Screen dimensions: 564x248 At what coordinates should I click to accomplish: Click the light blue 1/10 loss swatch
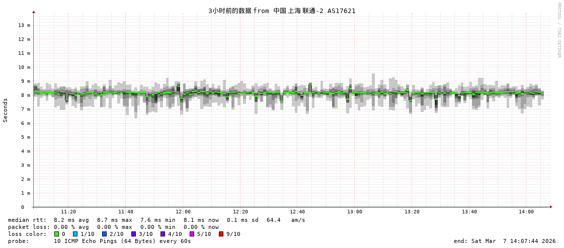75,234
